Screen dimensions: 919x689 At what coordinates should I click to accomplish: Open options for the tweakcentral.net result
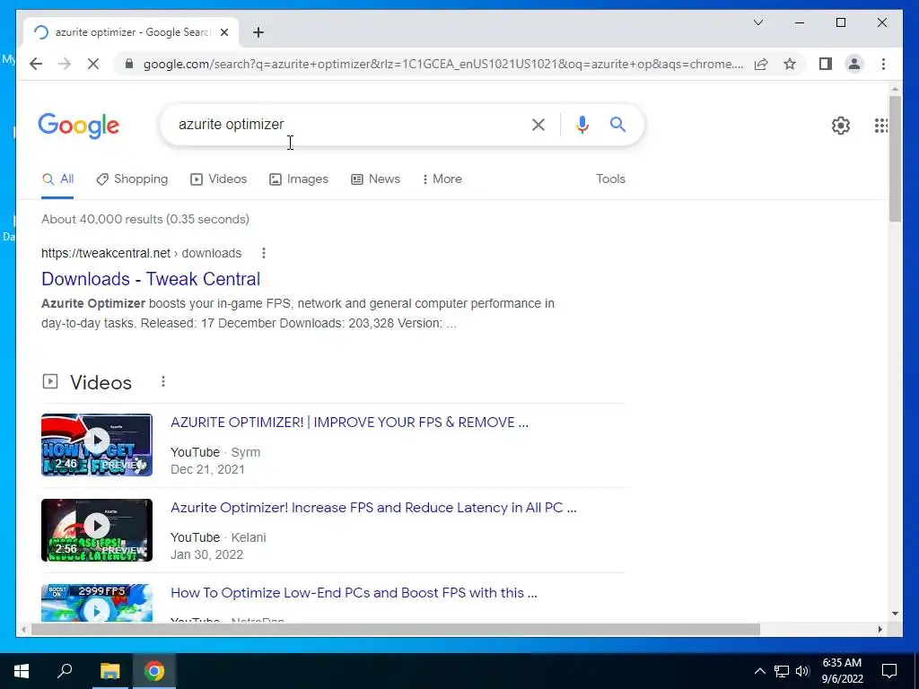pos(264,253)
